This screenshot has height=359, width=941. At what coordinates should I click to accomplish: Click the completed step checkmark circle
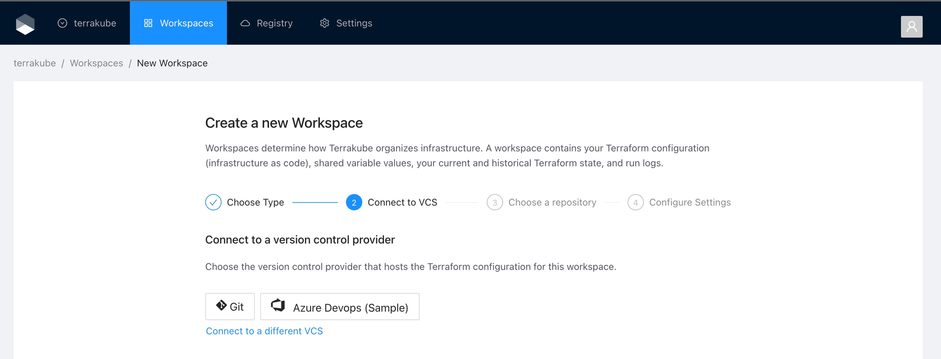(213, 202)
